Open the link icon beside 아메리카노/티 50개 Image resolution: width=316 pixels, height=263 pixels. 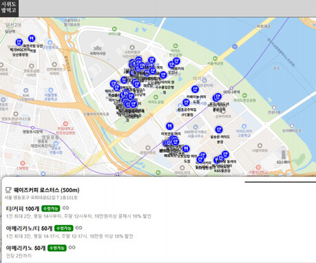pos(78,228)
